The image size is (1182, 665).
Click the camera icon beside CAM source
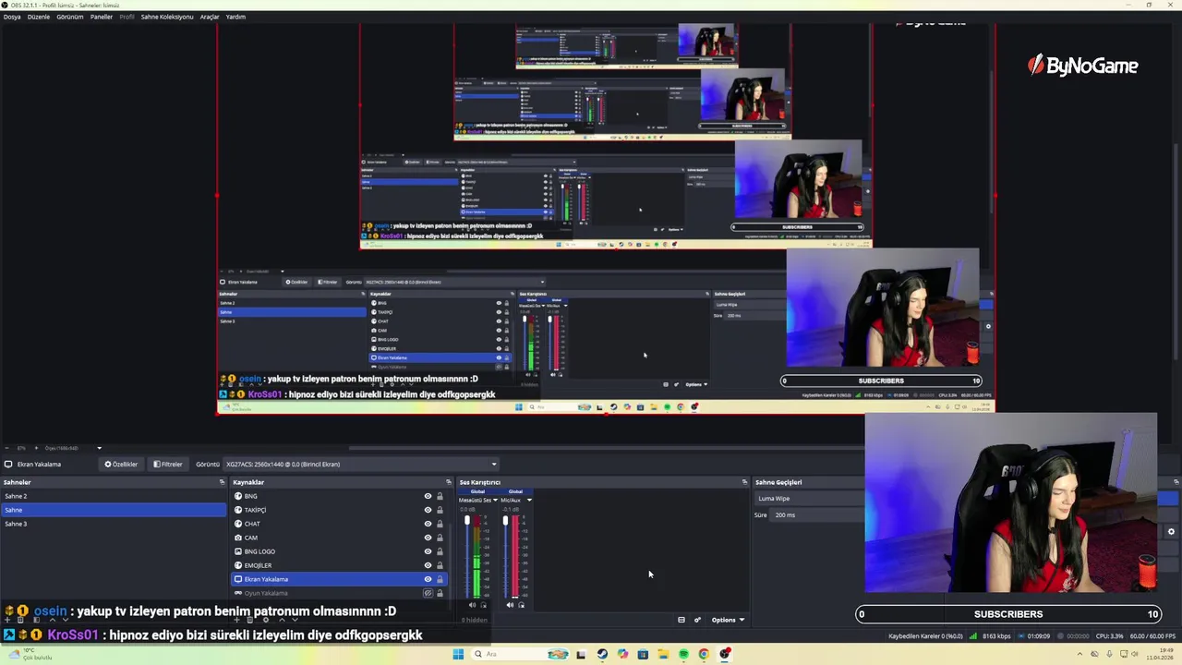238,538
